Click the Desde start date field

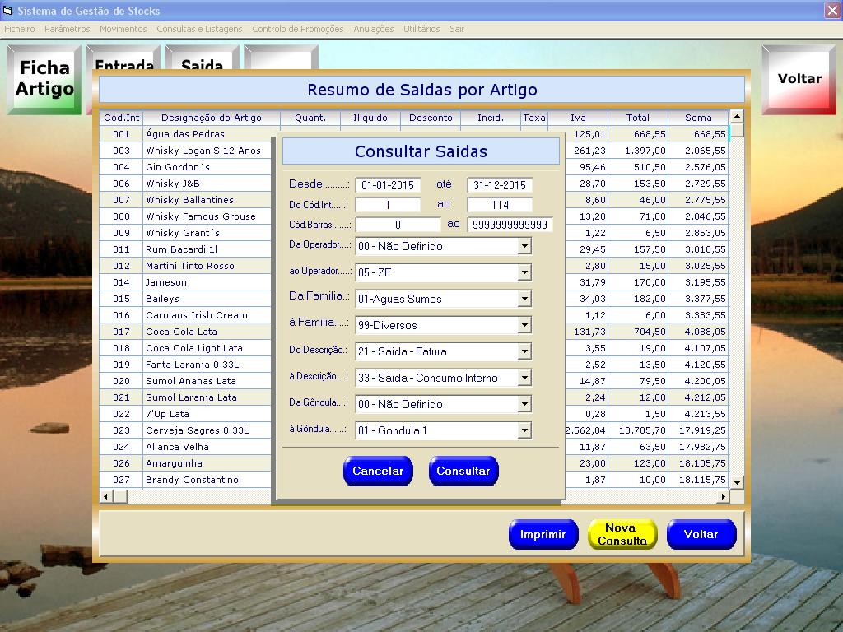tap(389, 185)
